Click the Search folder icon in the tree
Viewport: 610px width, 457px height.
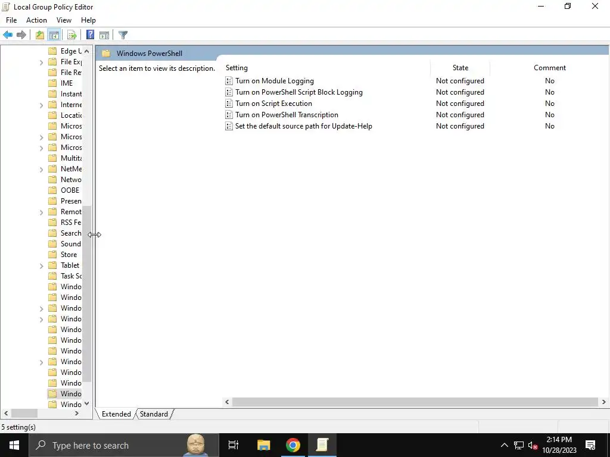click(52, 233)
